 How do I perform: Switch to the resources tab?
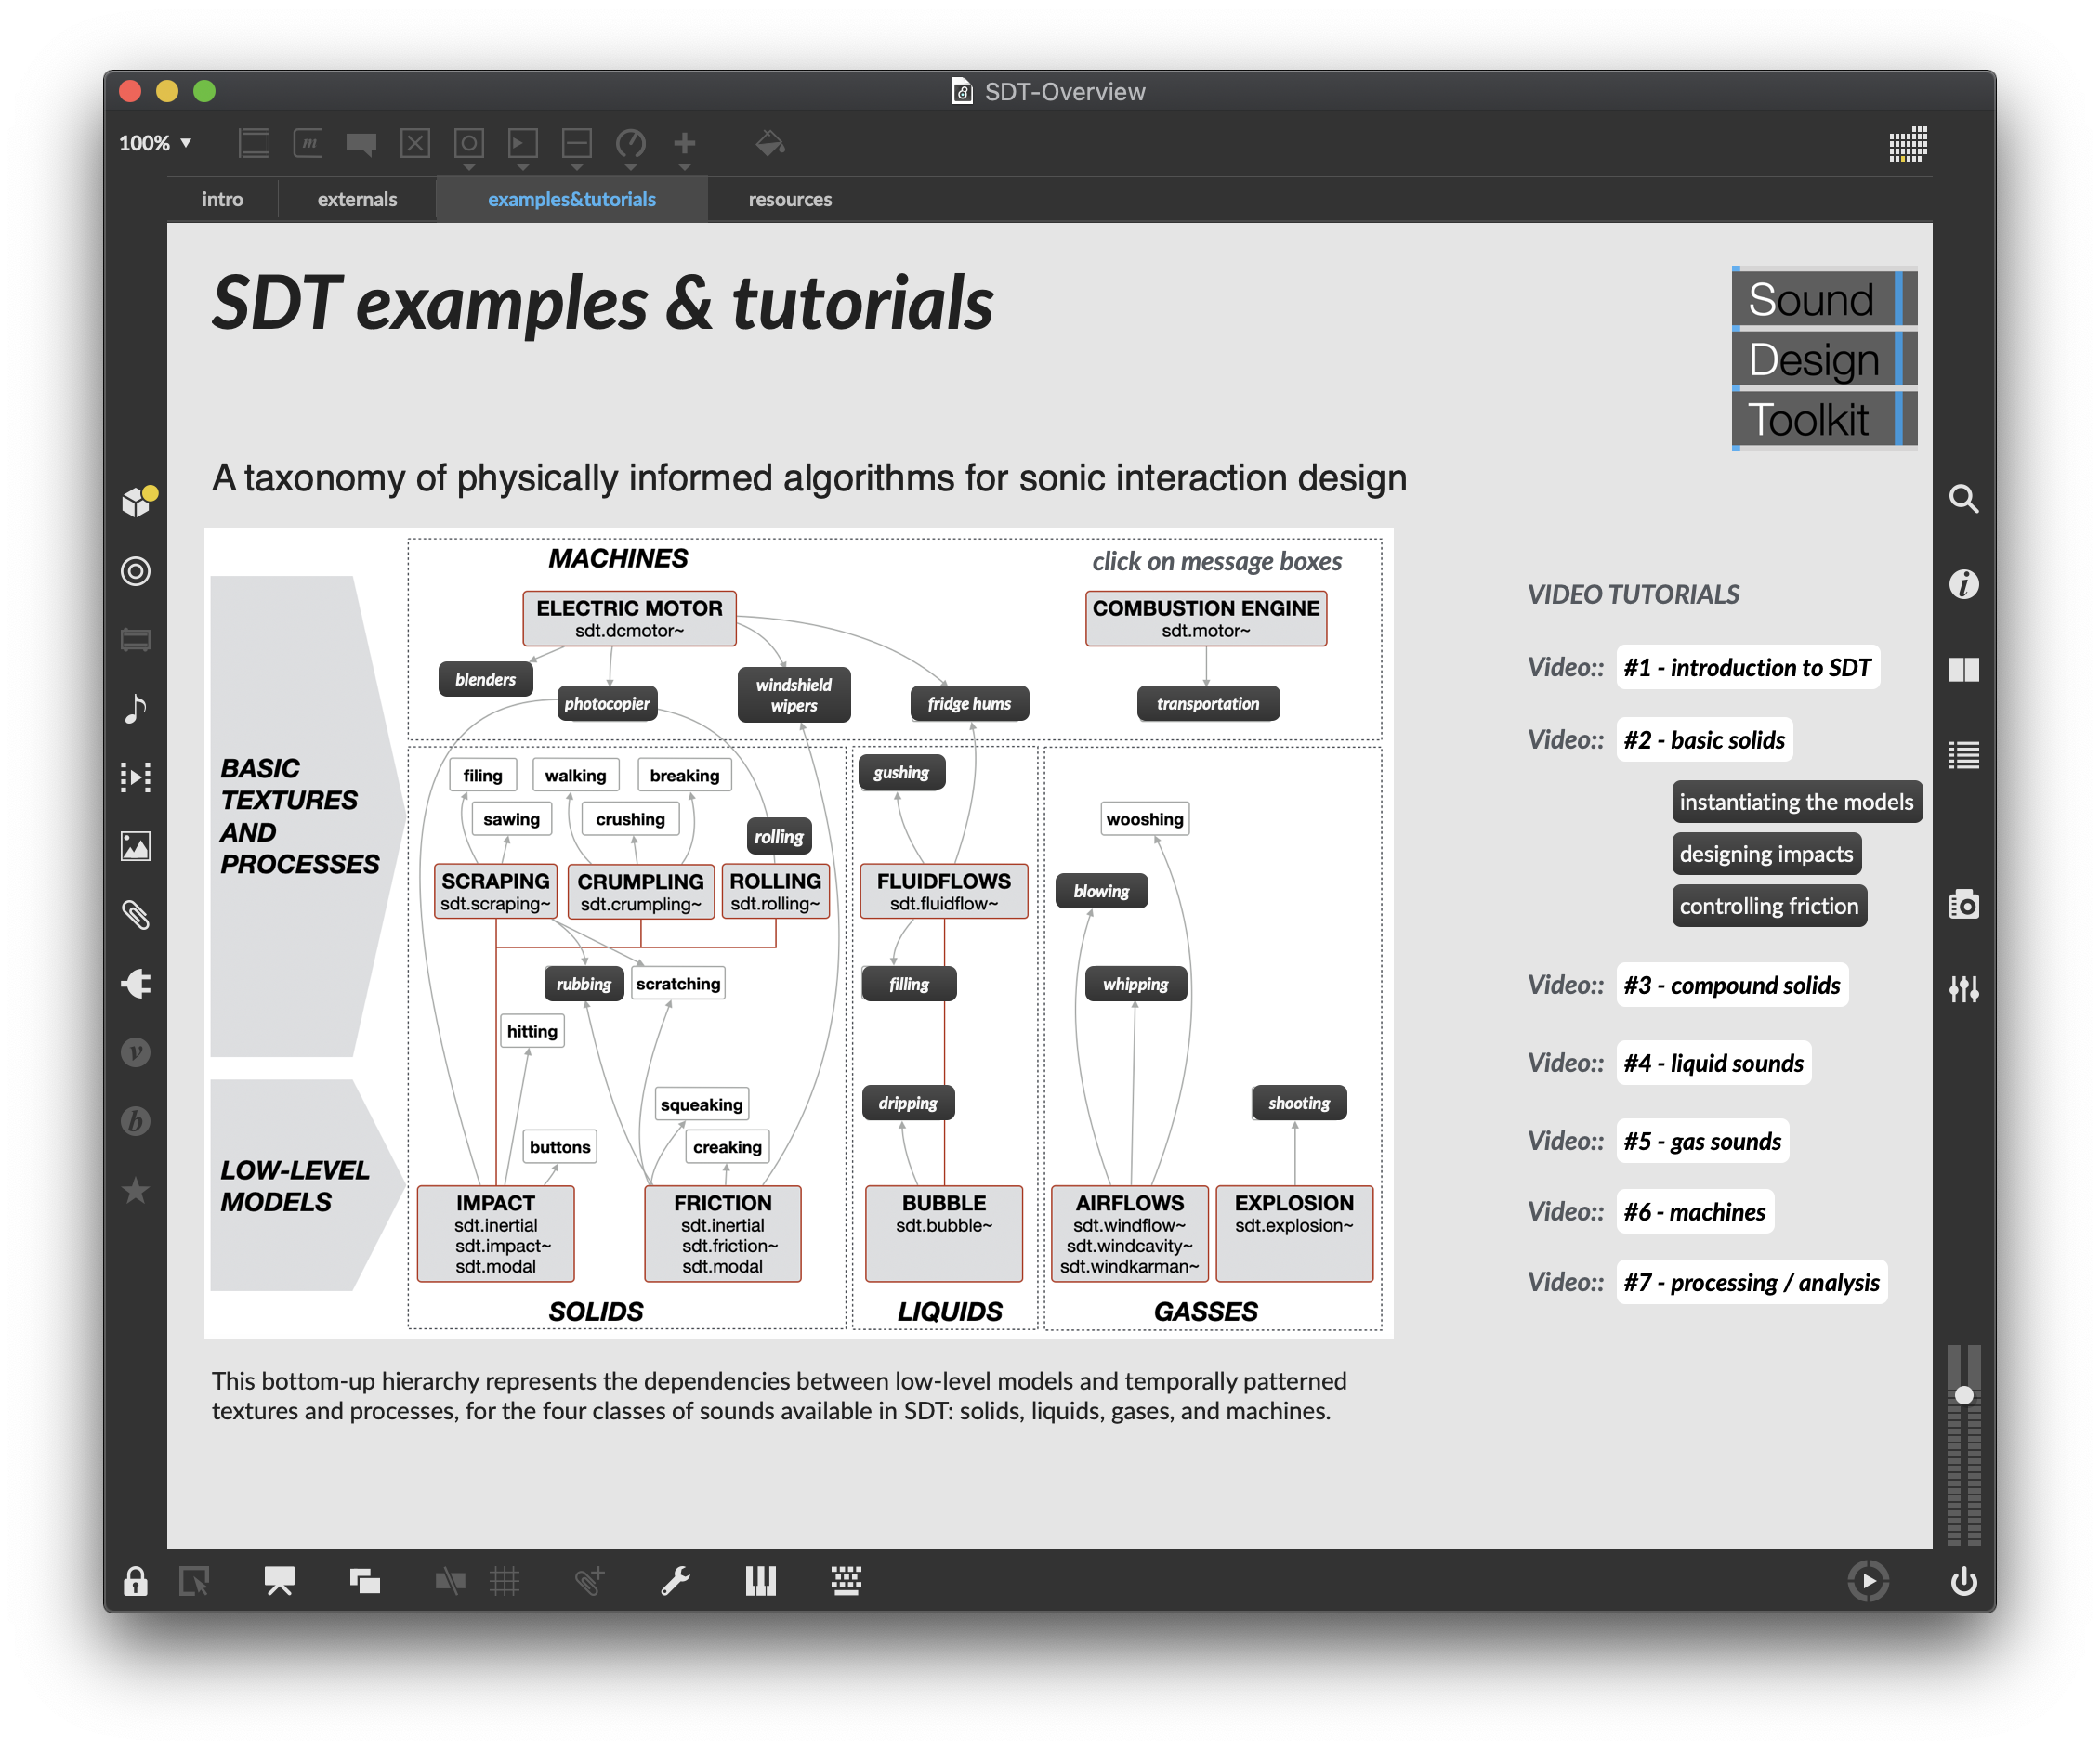[x=790, y=199]
